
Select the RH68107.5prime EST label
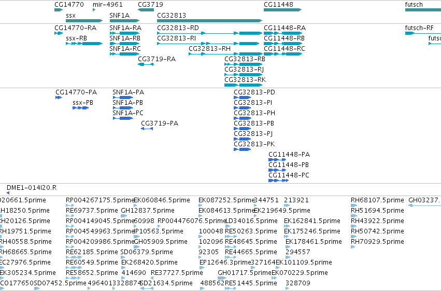click(377, 200)
